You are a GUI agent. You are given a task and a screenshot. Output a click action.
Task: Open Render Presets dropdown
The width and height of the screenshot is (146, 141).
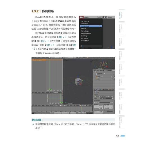(102, 102)
